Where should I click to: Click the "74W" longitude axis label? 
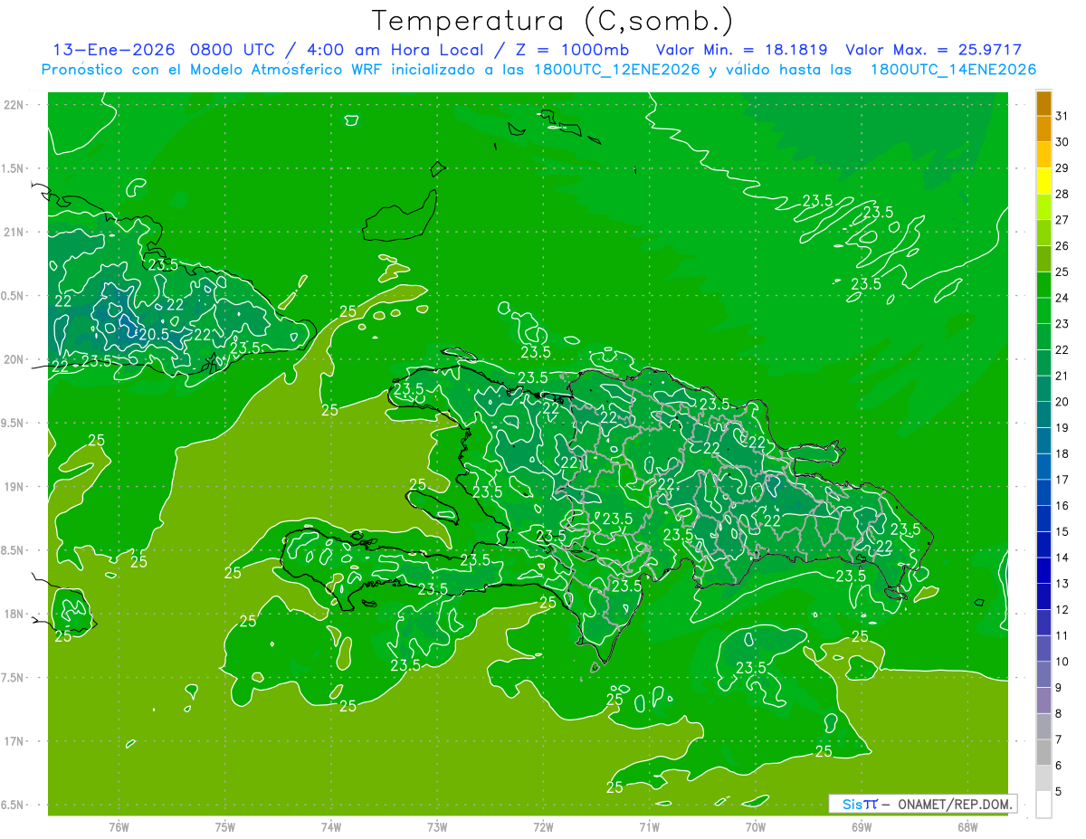tap(331, 826)
